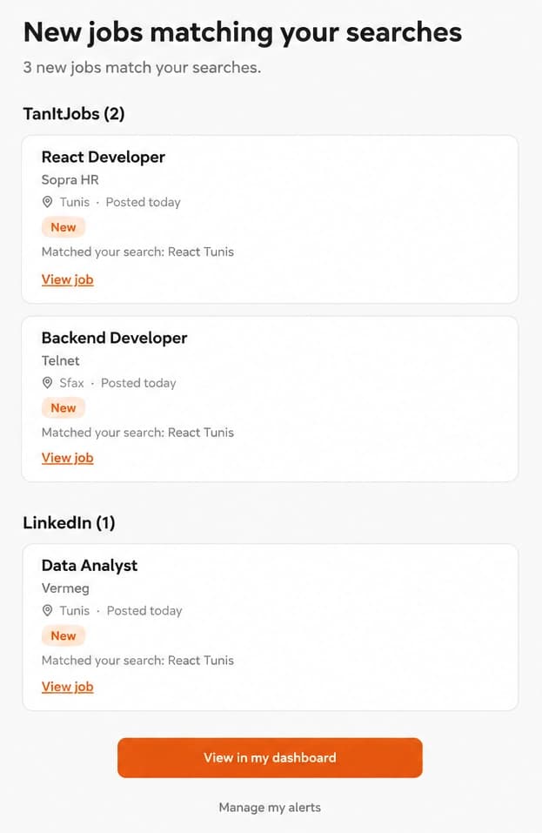This screenshot has width=542, height=833.
Task: Click the location pin icon beside Sfax
Action: coord(47,382)
